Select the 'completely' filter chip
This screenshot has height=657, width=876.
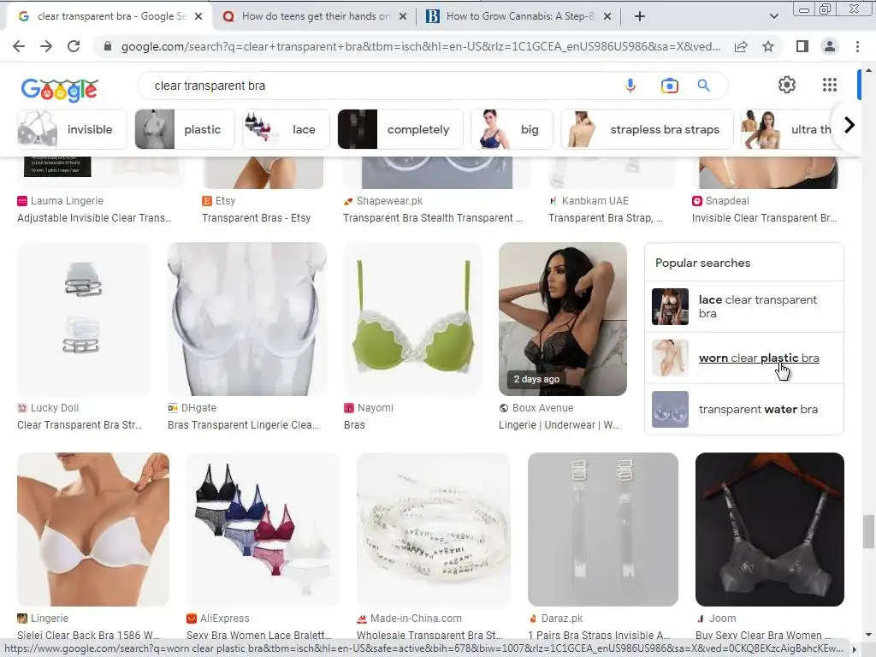click(x=400, y=130)
